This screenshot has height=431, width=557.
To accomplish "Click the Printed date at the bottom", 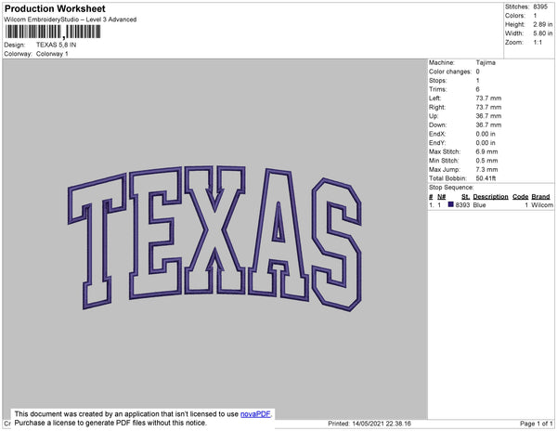I will 369,424.
